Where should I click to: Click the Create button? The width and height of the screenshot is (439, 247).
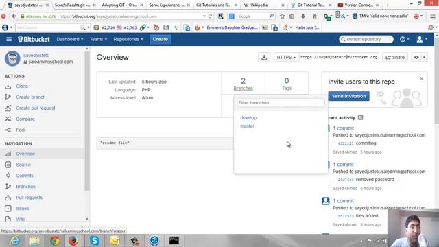[160, 39]
